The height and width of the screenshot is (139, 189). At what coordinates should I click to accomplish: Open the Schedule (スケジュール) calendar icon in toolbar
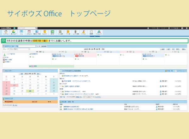tap(29, 32)
